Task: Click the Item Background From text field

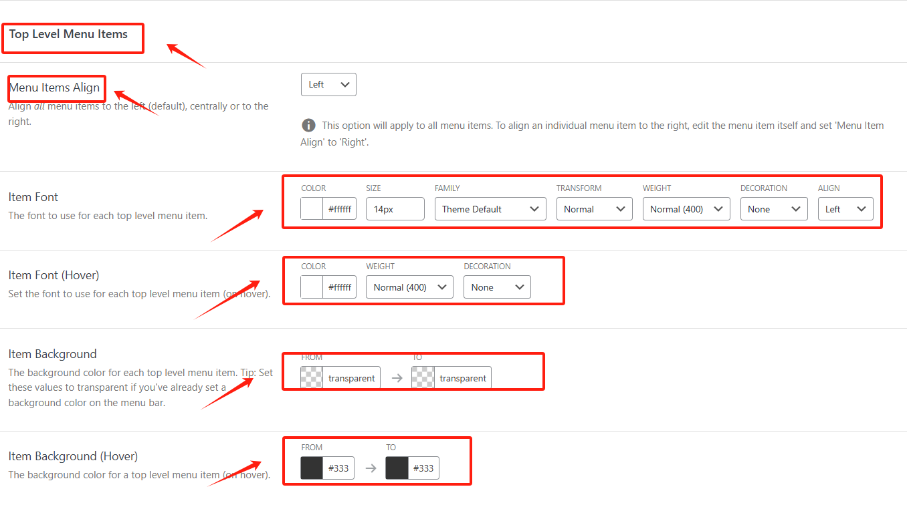Action: (351, 378)
